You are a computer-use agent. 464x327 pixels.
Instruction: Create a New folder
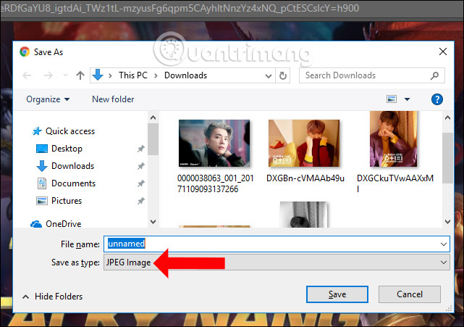click(x=113, y=99)
